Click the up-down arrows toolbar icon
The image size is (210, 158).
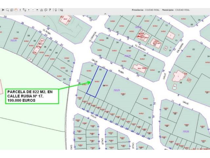20,10
